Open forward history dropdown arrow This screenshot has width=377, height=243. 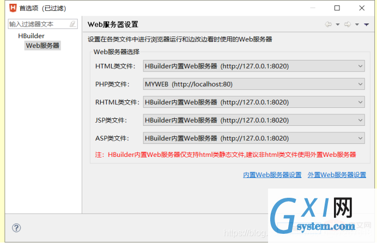[x=357, y=25]
